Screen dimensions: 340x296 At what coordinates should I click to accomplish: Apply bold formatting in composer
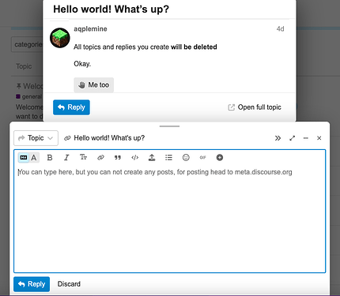50,158
